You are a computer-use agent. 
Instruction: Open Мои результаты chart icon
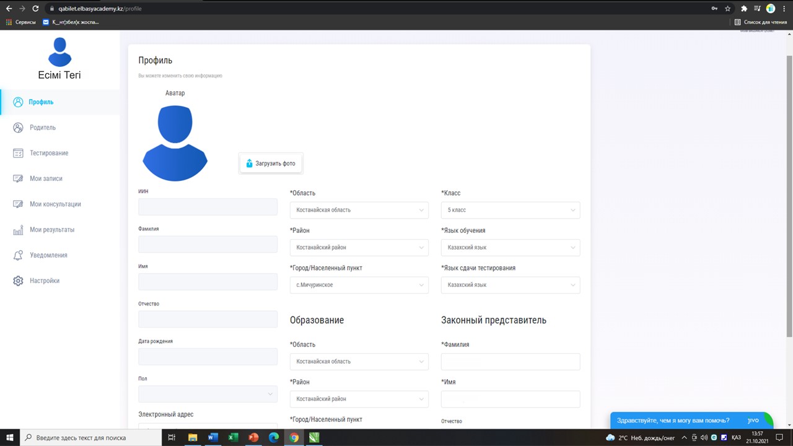pyautogui.click(x=18, y=230)
